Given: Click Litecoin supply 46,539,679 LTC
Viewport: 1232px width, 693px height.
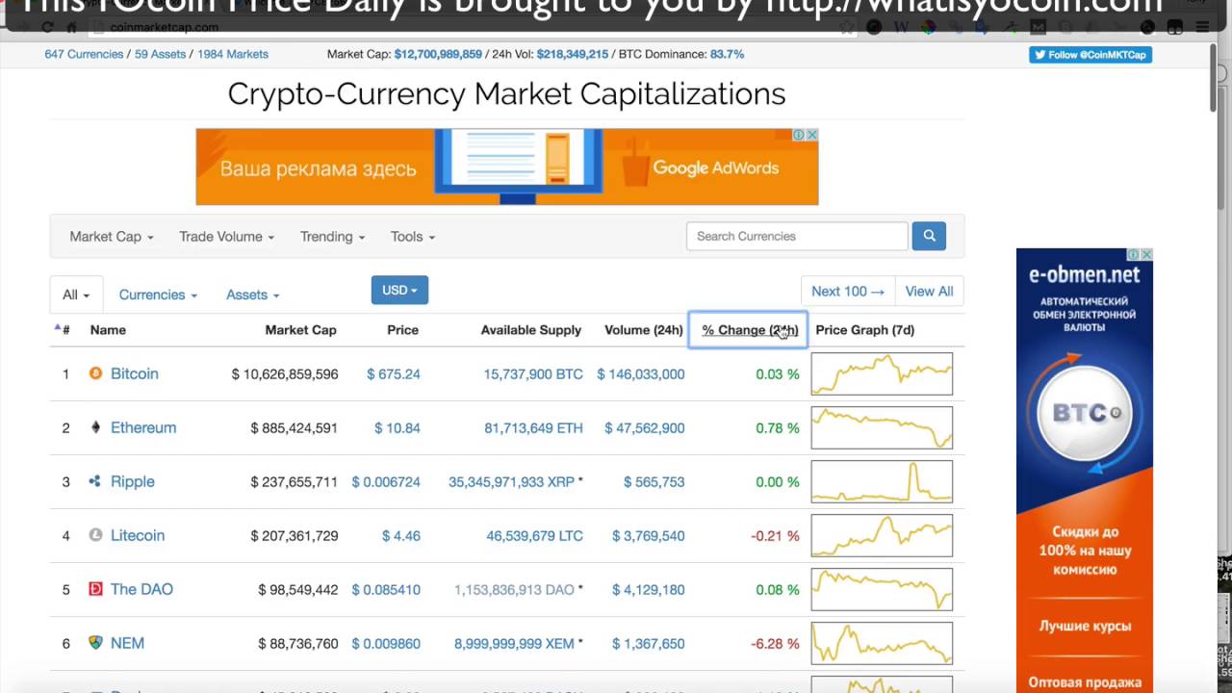Looking at the screenshot, I should [x=534, y=536].
